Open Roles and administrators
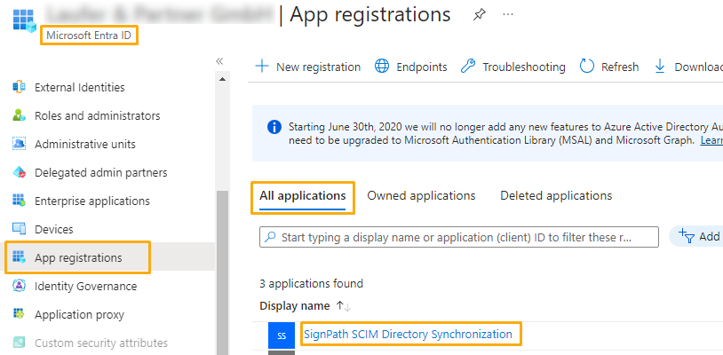 98,115
